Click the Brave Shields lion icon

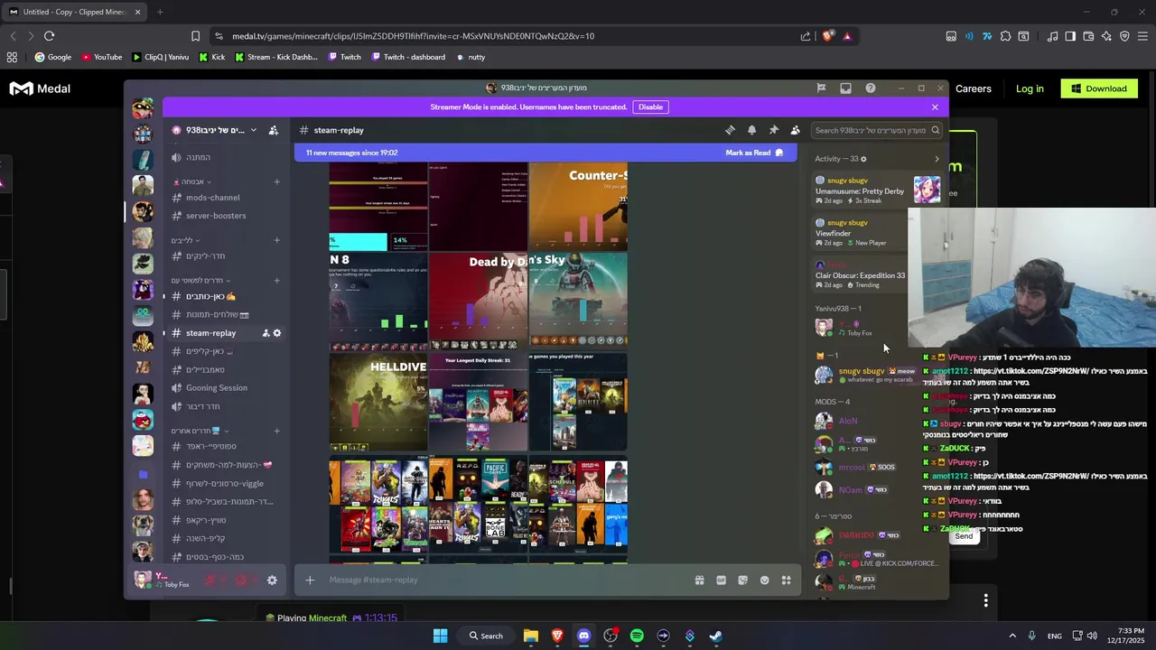pyautogui.click(x=827, y=36)
